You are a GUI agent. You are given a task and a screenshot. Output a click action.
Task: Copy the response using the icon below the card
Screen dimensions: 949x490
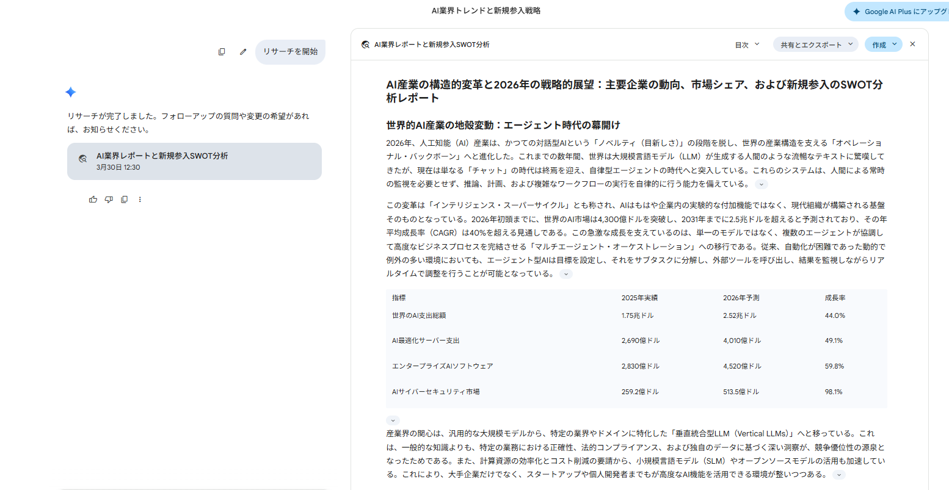coord(125,200)
